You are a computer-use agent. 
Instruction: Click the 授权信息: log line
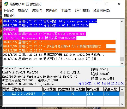pos(10,30)
